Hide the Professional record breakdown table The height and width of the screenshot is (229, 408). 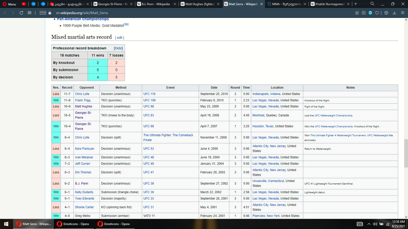pos(118,48)
